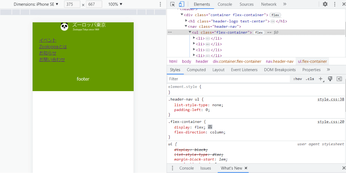The image size is (346, 173).
Task: Select nav.header-nav in the breadcrumb
Action: pos(280,61)
